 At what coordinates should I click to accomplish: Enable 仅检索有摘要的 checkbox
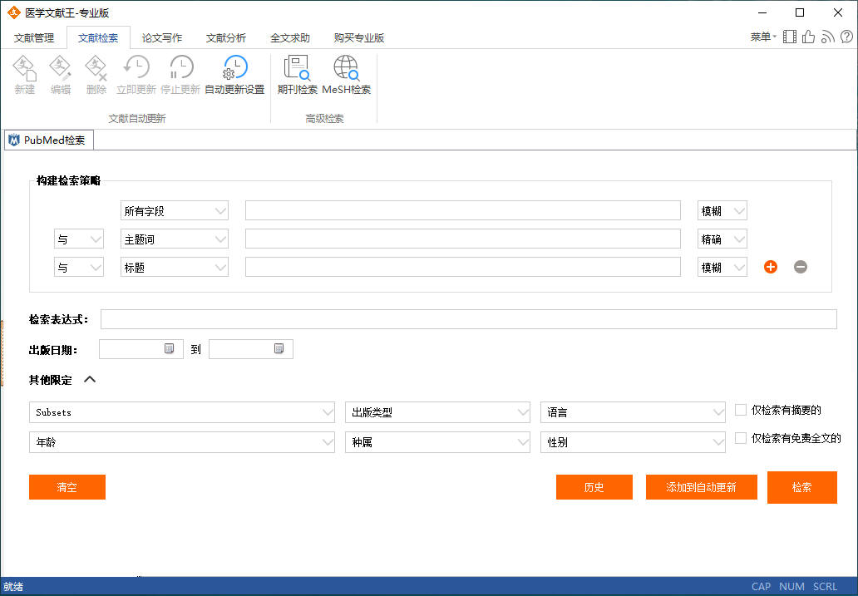741,410
